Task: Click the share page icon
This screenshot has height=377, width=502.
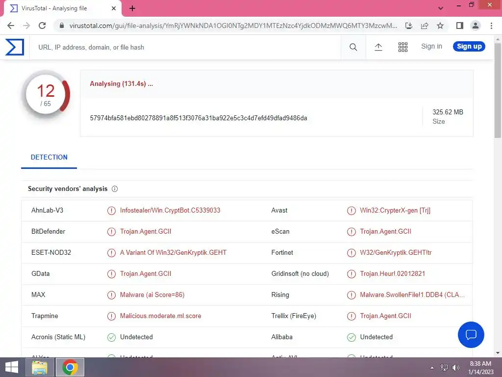Action: [x=425, y=26]
